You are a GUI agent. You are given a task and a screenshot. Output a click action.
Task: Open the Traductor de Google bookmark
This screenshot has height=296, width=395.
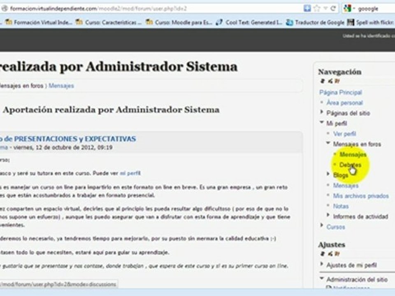pos(315,22)
